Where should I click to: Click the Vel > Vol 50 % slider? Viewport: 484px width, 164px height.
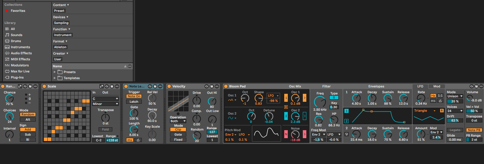pyautogui.click(x=474, y=111)
